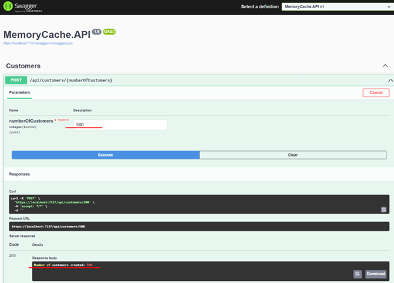Click the Request URL text box
Image resolution: width=394 pixels, height=283 pixels.
[199, 226]
